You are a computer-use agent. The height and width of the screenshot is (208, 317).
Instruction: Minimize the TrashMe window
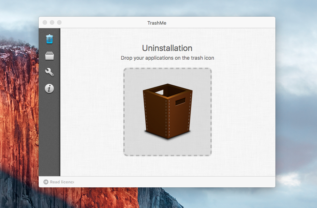[52, 22]
